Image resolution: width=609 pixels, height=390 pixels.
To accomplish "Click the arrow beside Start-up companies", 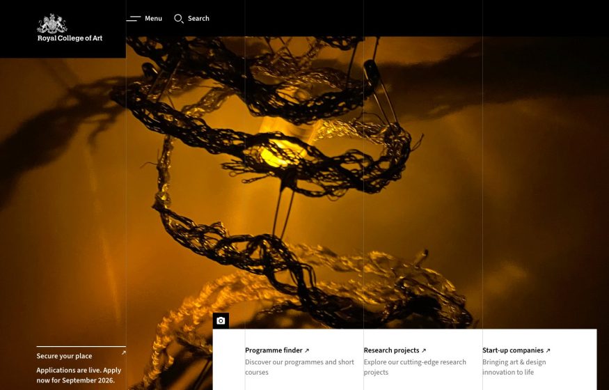I will pos(548,351).
